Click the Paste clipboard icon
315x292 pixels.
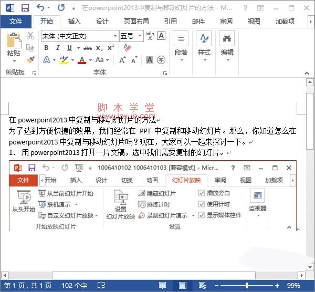(x=14, y=40)
